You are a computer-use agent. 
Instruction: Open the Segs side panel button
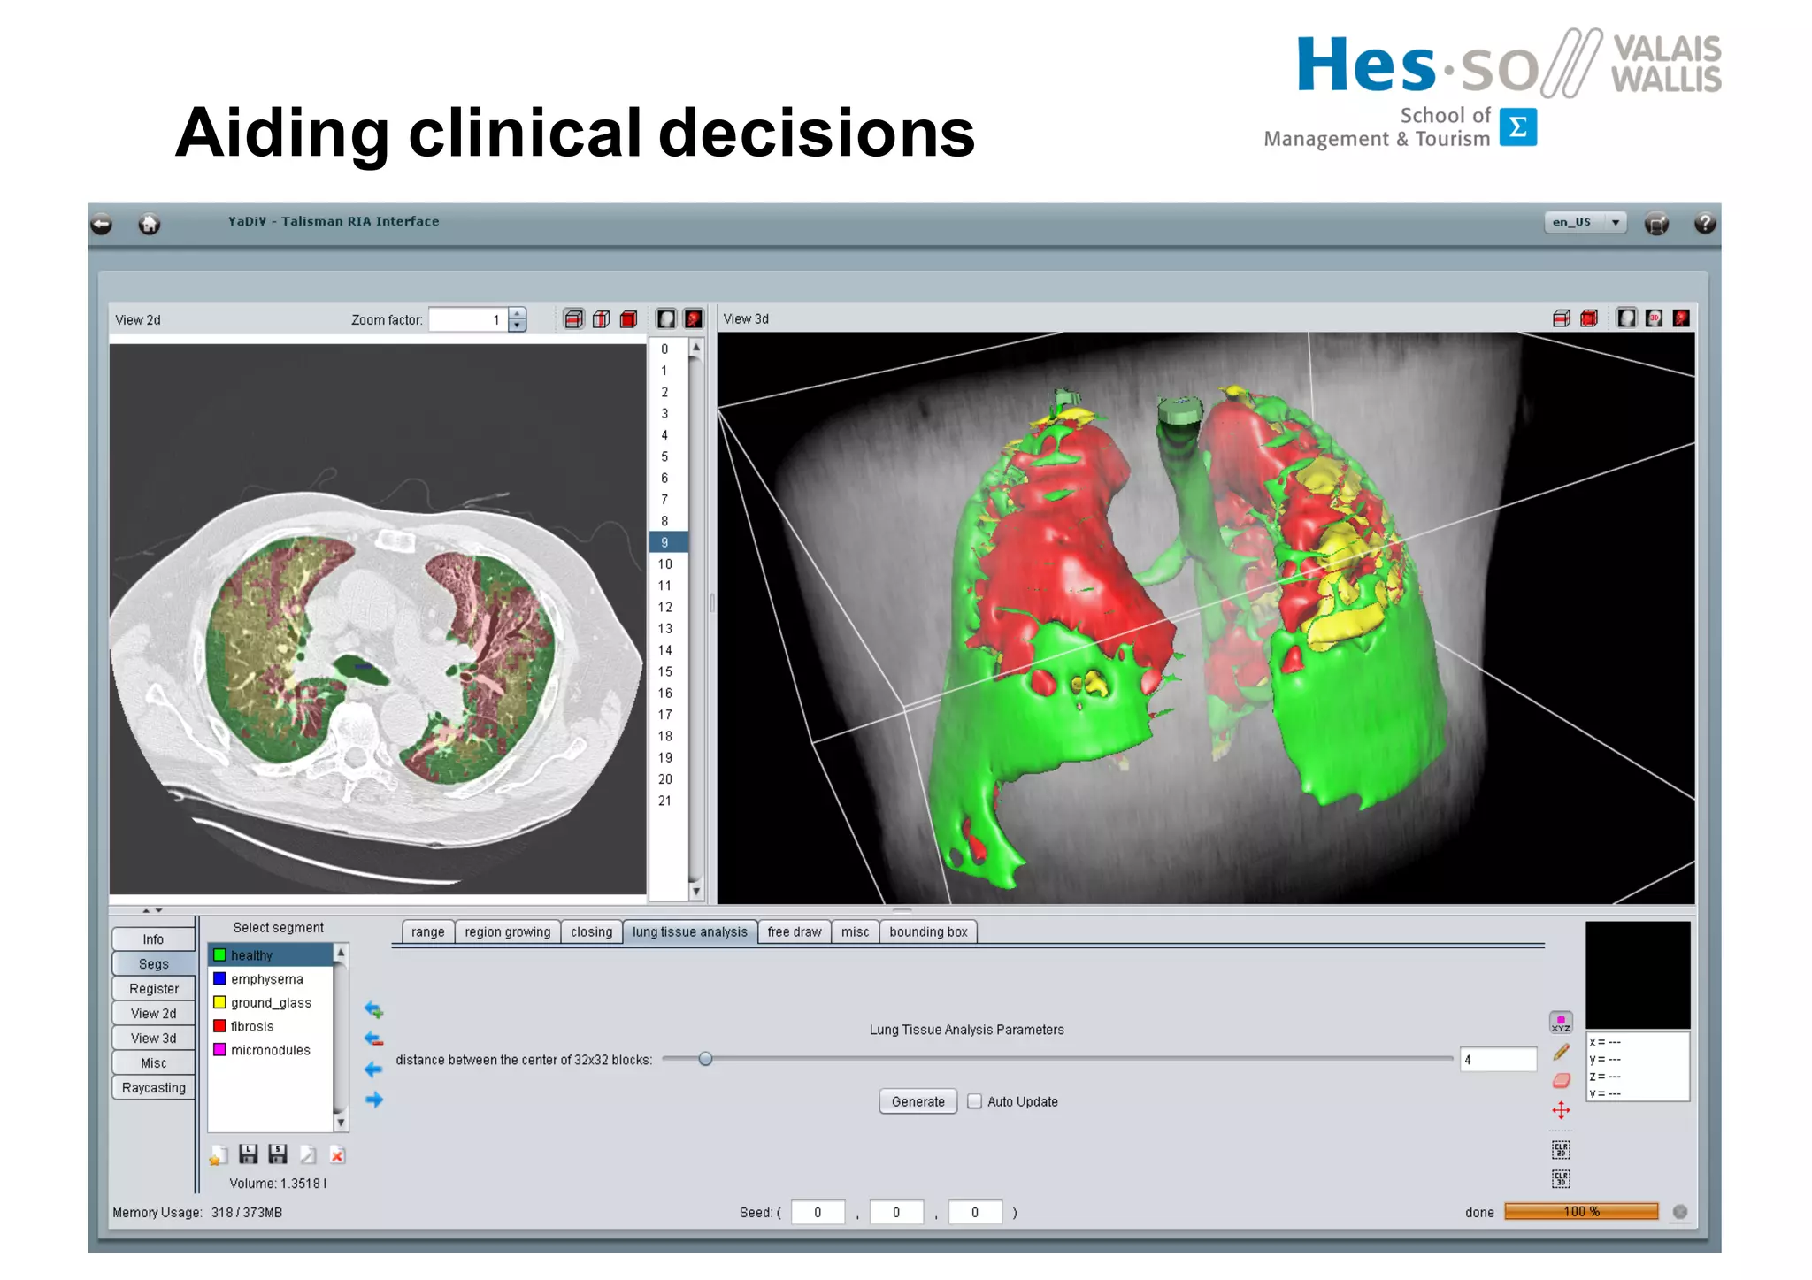tap(153, 964)
